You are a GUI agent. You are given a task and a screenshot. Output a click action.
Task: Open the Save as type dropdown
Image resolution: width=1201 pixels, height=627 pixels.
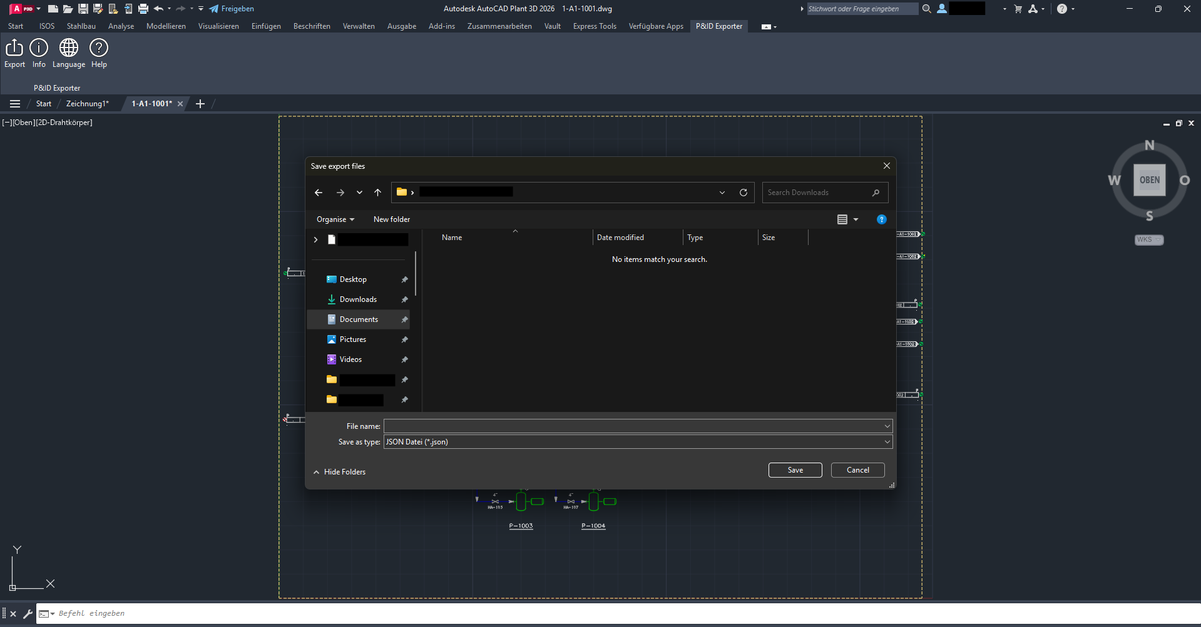pyautogui.click(x=886, y=441)
